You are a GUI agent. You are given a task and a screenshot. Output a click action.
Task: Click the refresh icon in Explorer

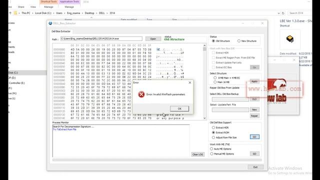click(283, 13)
